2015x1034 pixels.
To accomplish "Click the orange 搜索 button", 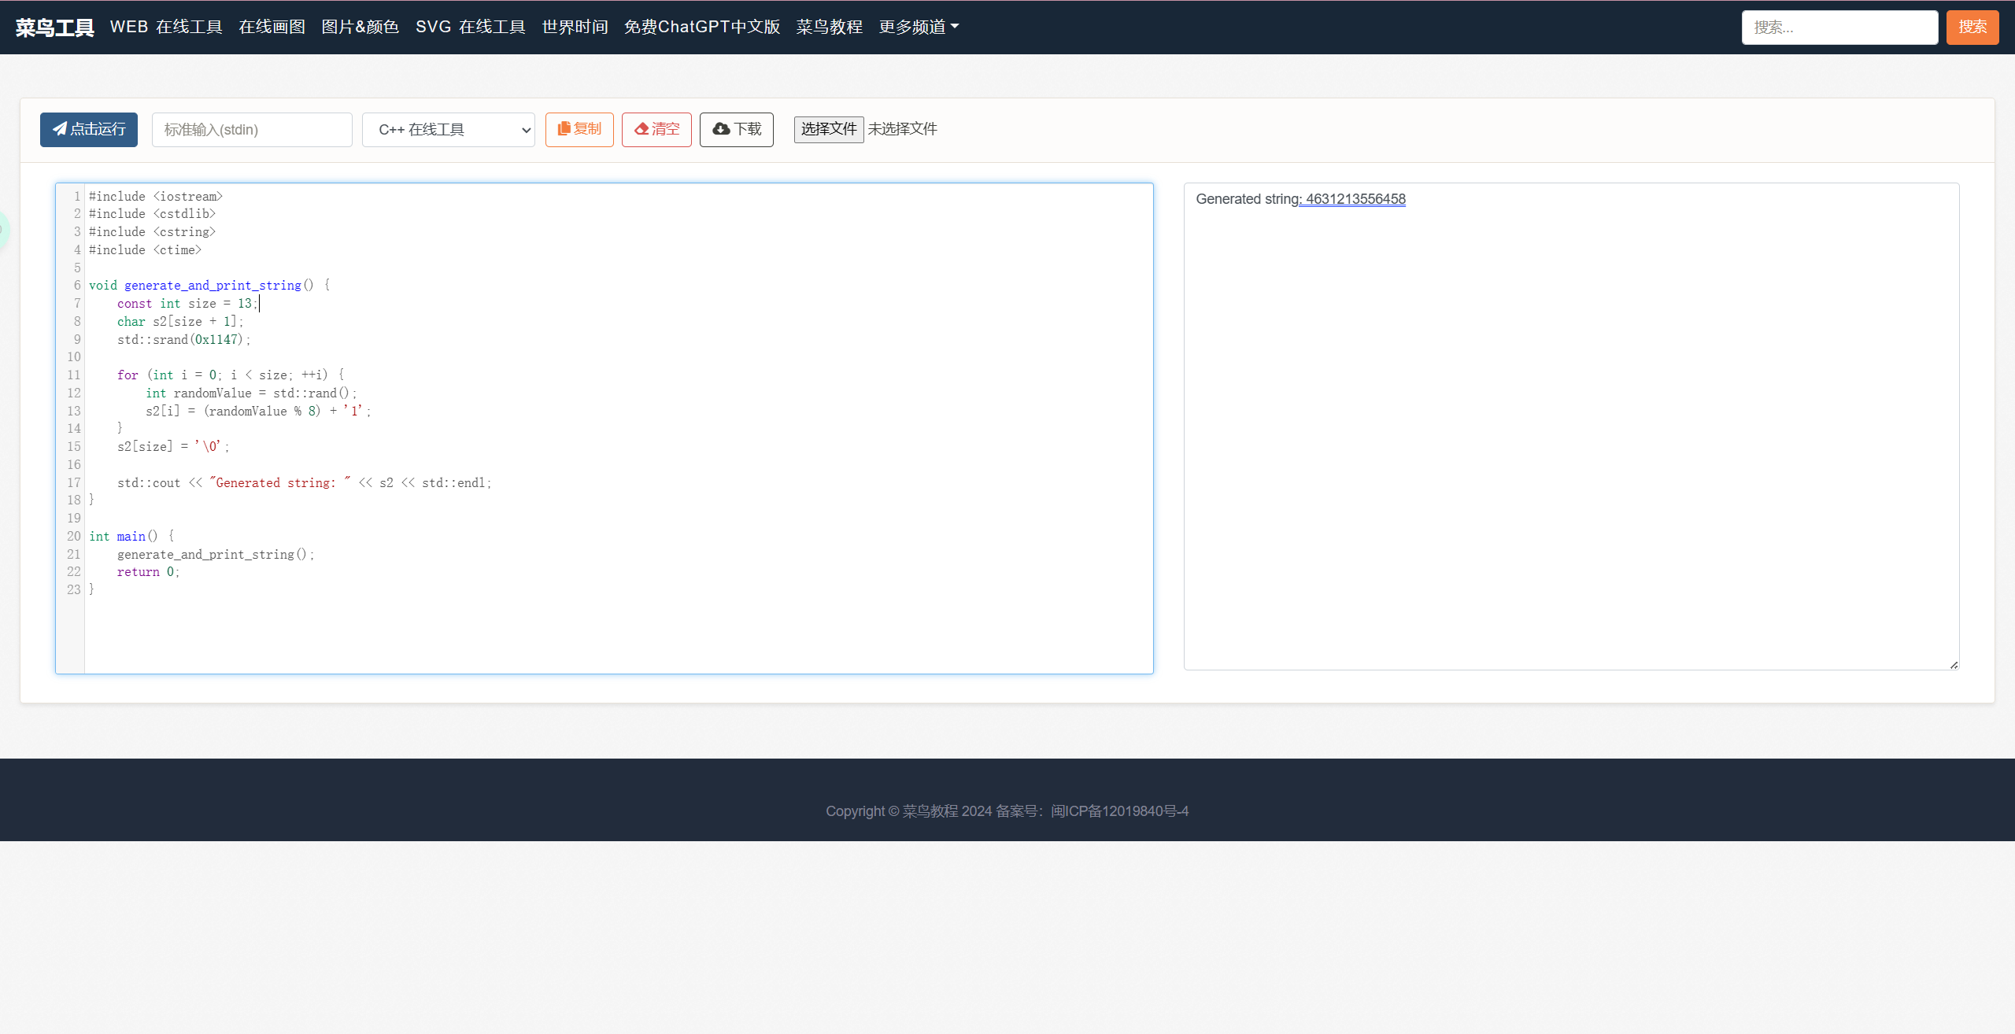I will pyautogui.click(x=1972, y=28).
